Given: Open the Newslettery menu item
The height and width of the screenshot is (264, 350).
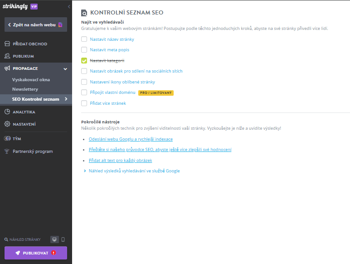Looking at the screenshot, I should [x=25, y=89].
